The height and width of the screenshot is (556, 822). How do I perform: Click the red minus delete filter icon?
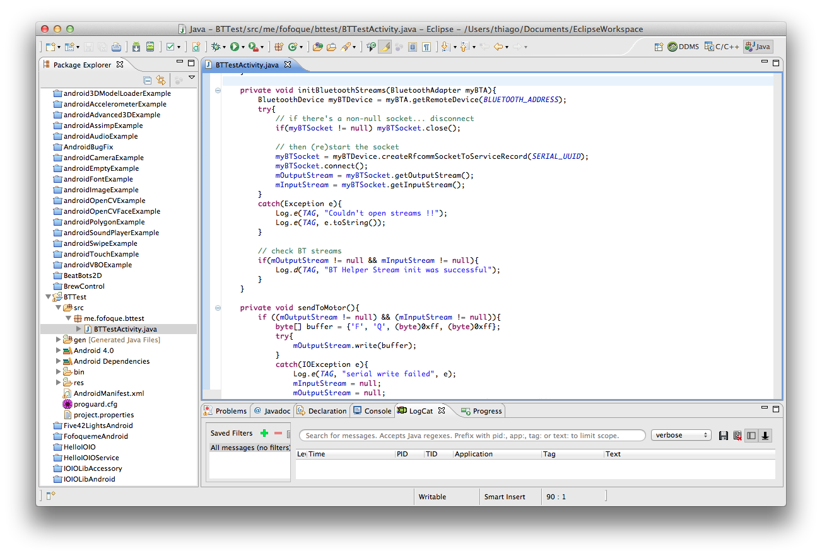[278, 433]
